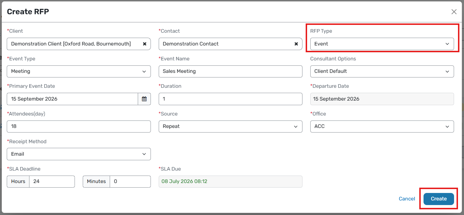Click the Primary Event Date text field
This screenshot has width=464, height=215.
[x=72, y=99]
